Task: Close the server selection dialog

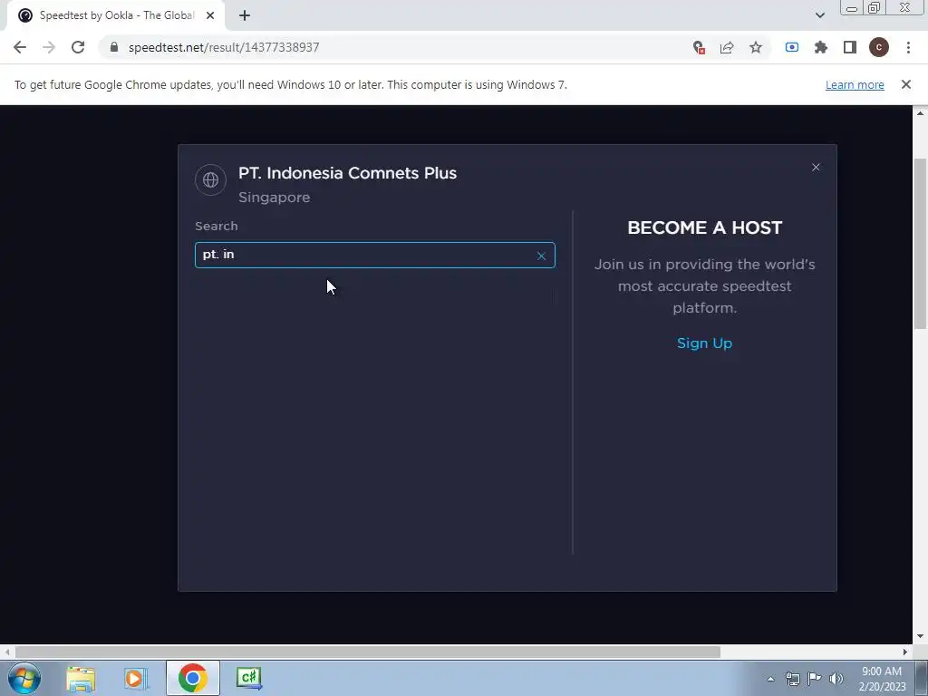Action: tap(816, 168)
